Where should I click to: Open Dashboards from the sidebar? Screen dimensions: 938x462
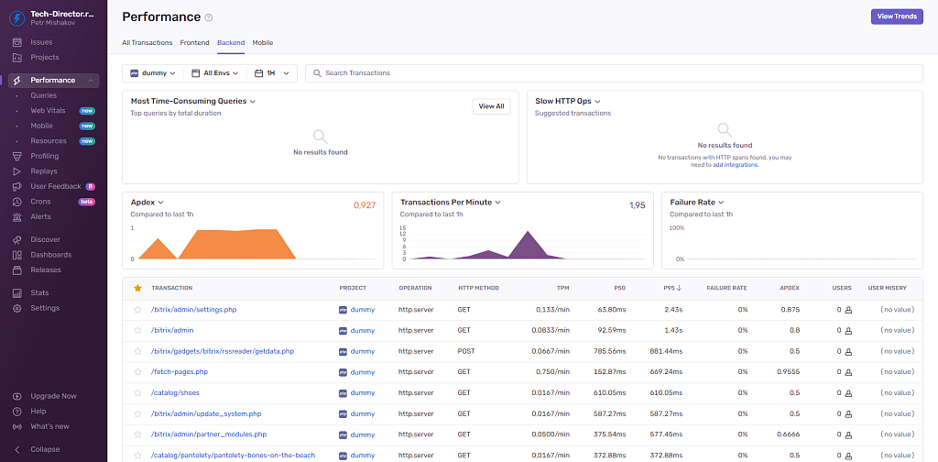(x=17, y=255)
